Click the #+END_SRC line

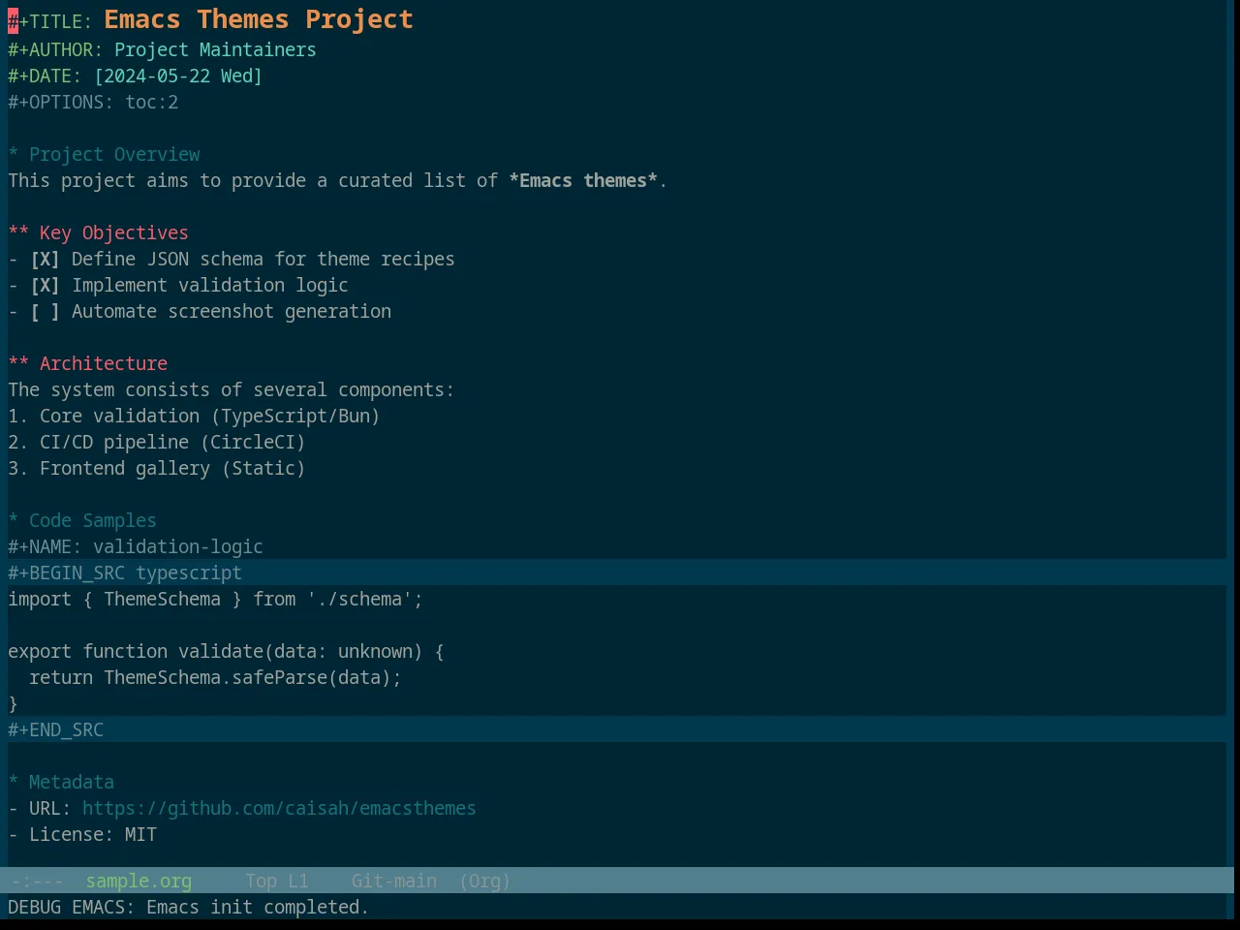point(56,730)
